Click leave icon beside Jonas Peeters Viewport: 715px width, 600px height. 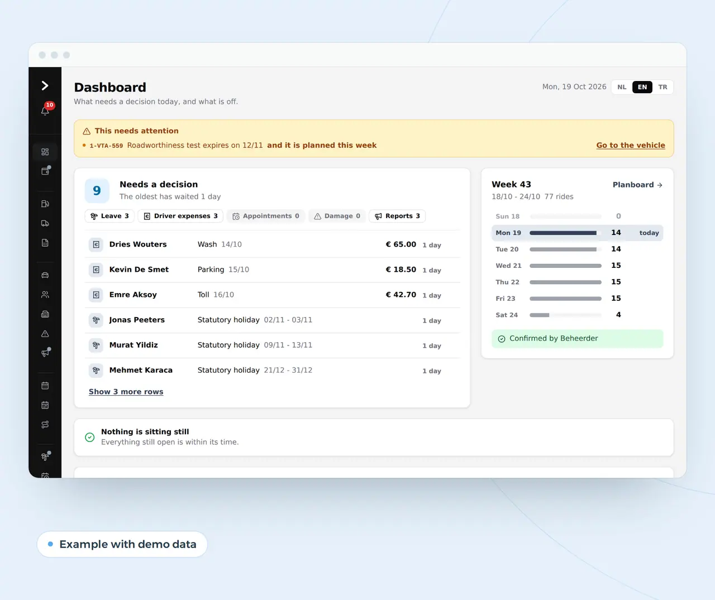pos(96,320)
